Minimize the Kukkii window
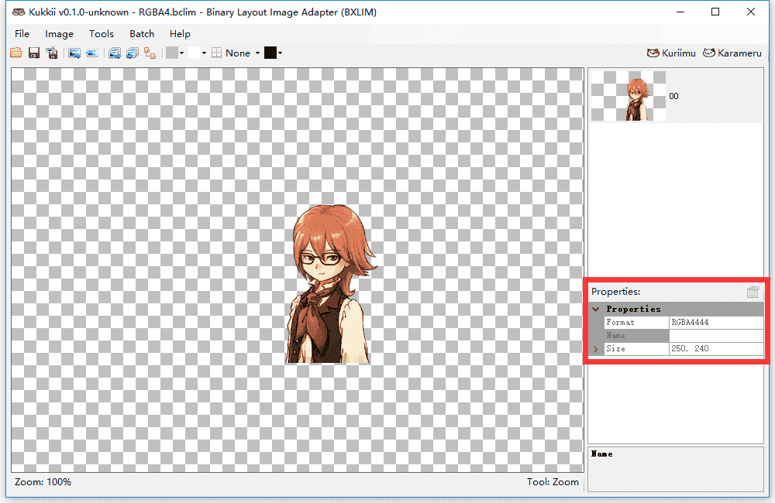 (x=680, y=12)
